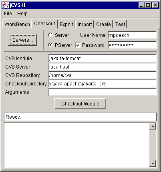Switch to the WorkBench tab
The width and height of the screenshot is (161, 172).
(17, 24)
